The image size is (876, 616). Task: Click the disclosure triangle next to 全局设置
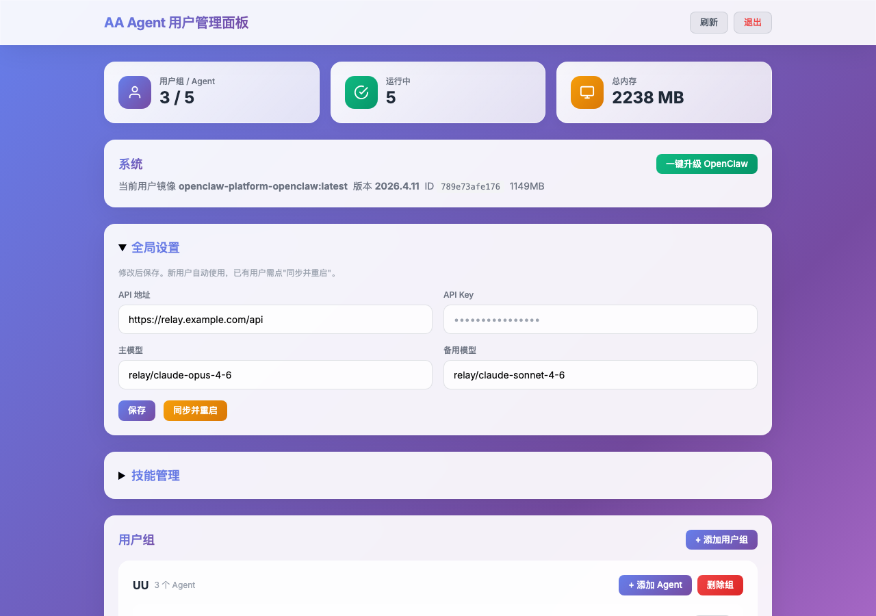(x=123, y=247)
